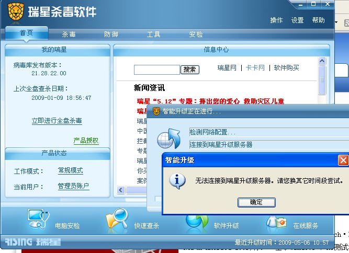
Task: Open the 帮助 menu
Action: (x=318, y=20)
